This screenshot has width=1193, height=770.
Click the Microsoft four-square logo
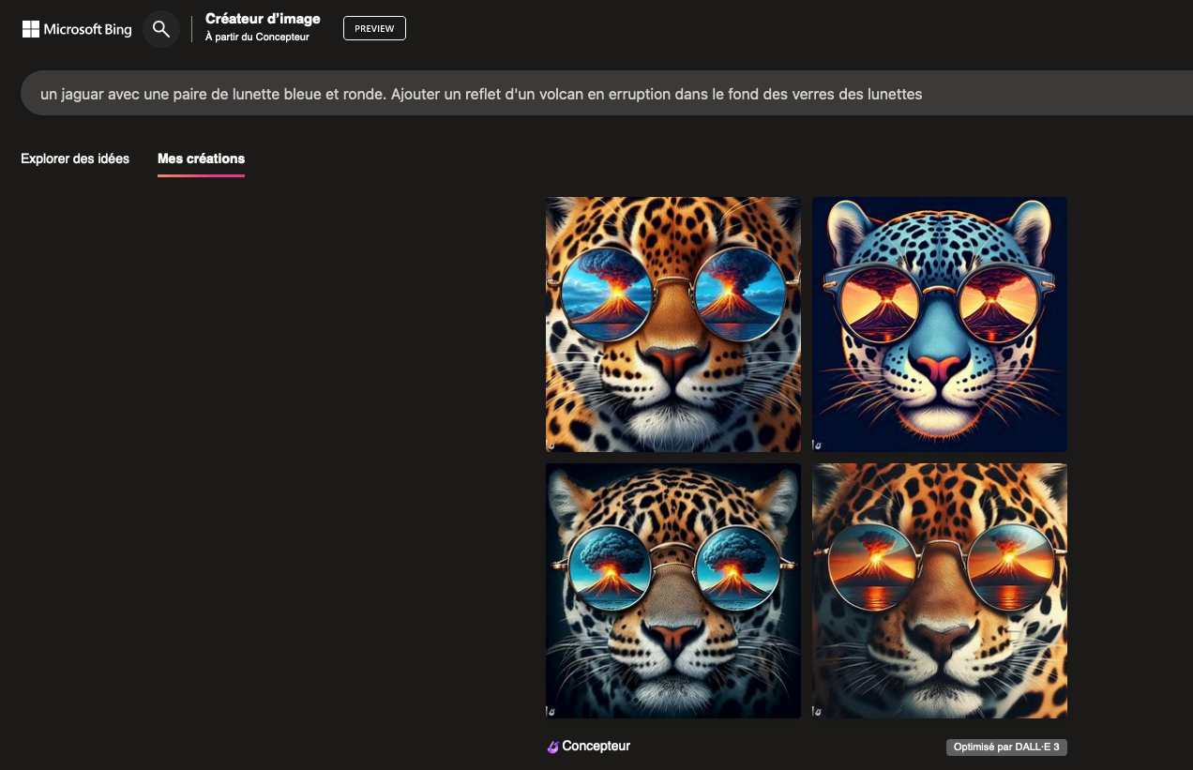(x=31, y=29)
